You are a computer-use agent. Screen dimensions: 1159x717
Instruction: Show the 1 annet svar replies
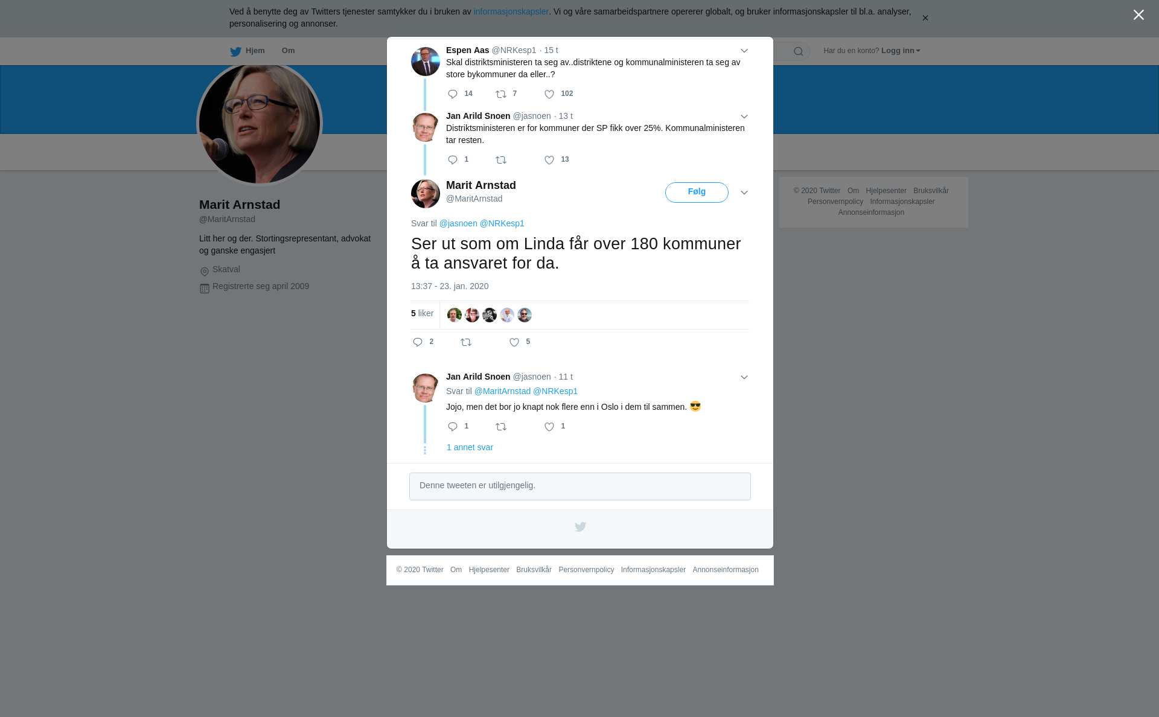pyautogui.click(x=470, y=447)
